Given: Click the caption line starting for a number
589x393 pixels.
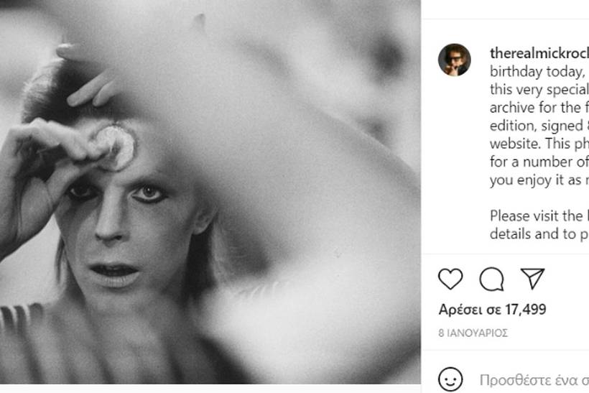Looking at the screenshot, I should point(539,162).
